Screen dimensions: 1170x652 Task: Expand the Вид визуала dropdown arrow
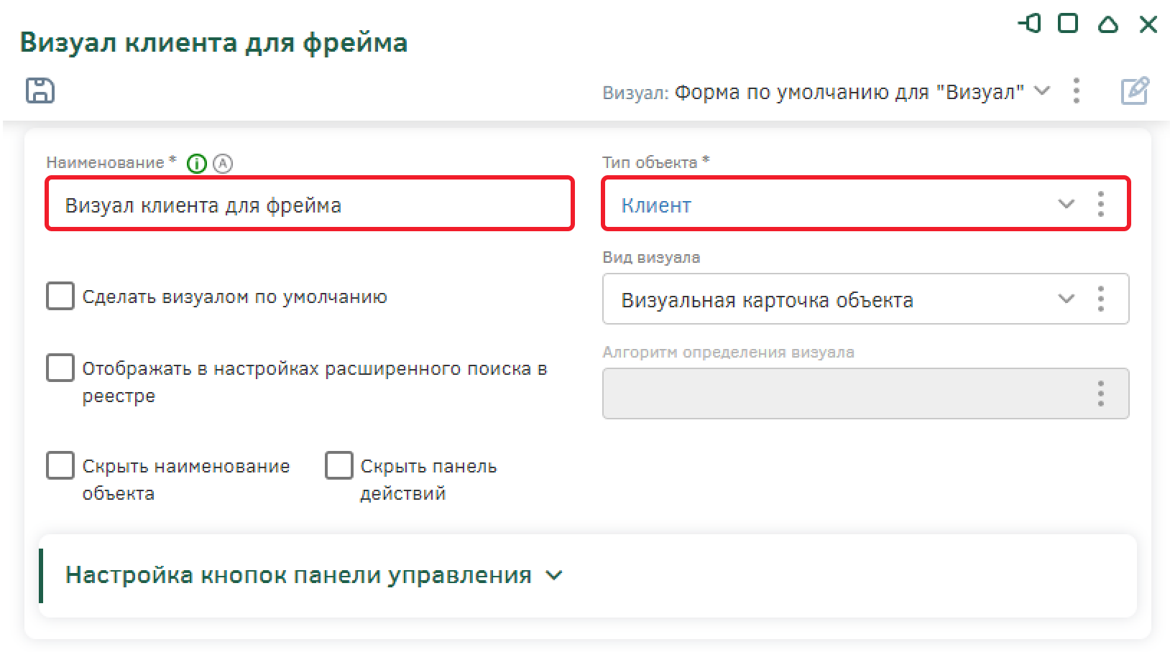(x=1066, y=299)
